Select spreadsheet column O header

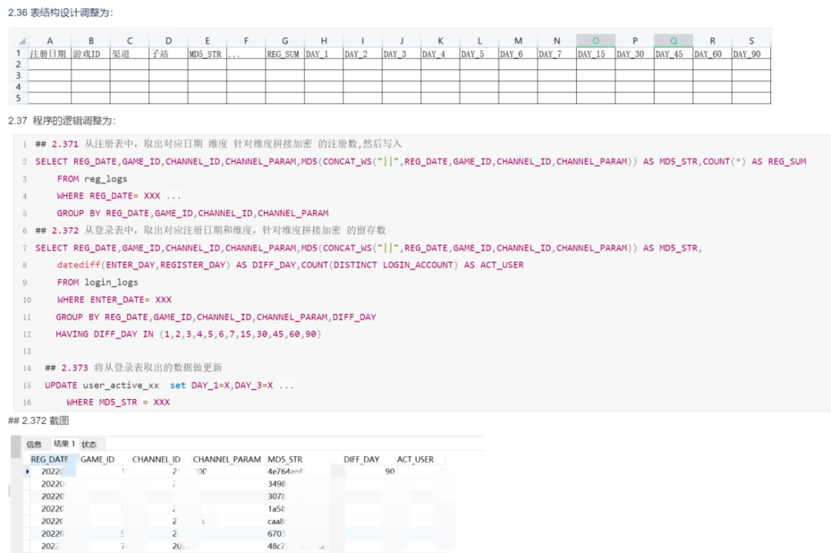(x=596, y=40)
